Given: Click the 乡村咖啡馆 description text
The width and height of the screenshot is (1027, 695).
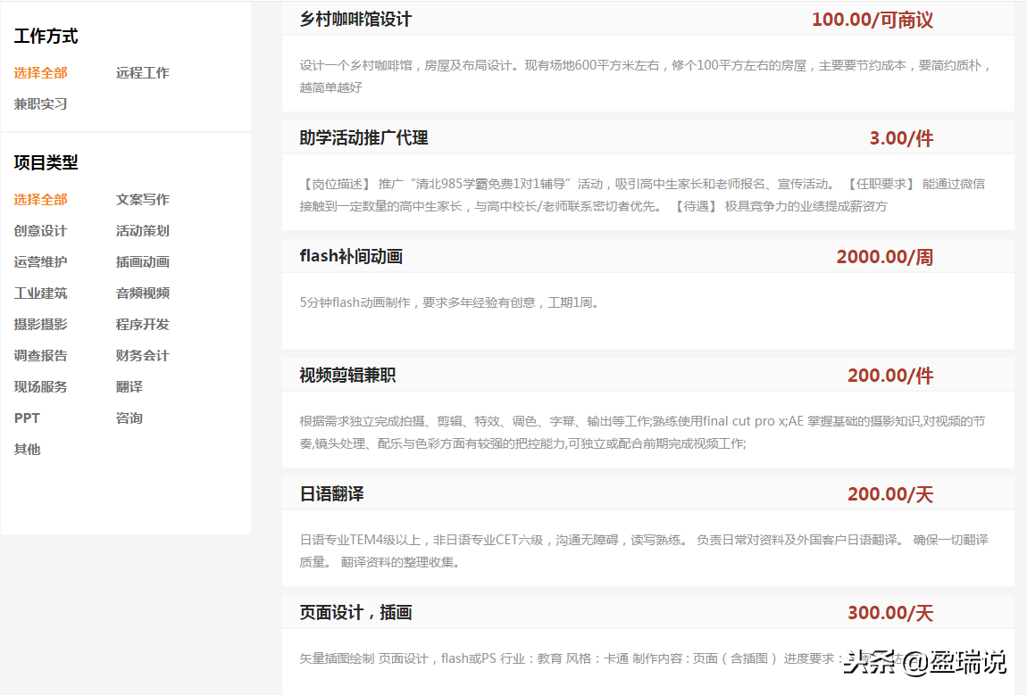Looking at the screenshot, I should coord(647,76).
